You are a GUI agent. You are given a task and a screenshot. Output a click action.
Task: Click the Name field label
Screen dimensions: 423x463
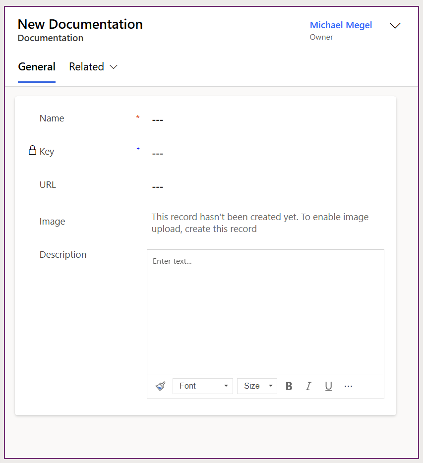coord(52,118)
